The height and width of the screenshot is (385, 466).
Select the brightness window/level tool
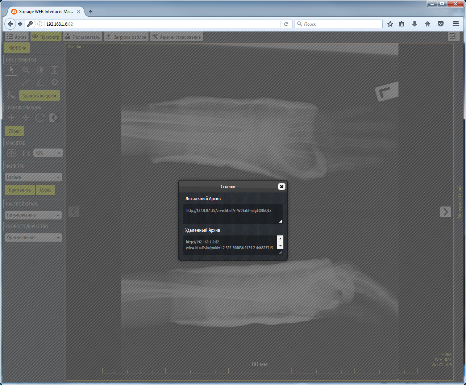pos(40,70)
